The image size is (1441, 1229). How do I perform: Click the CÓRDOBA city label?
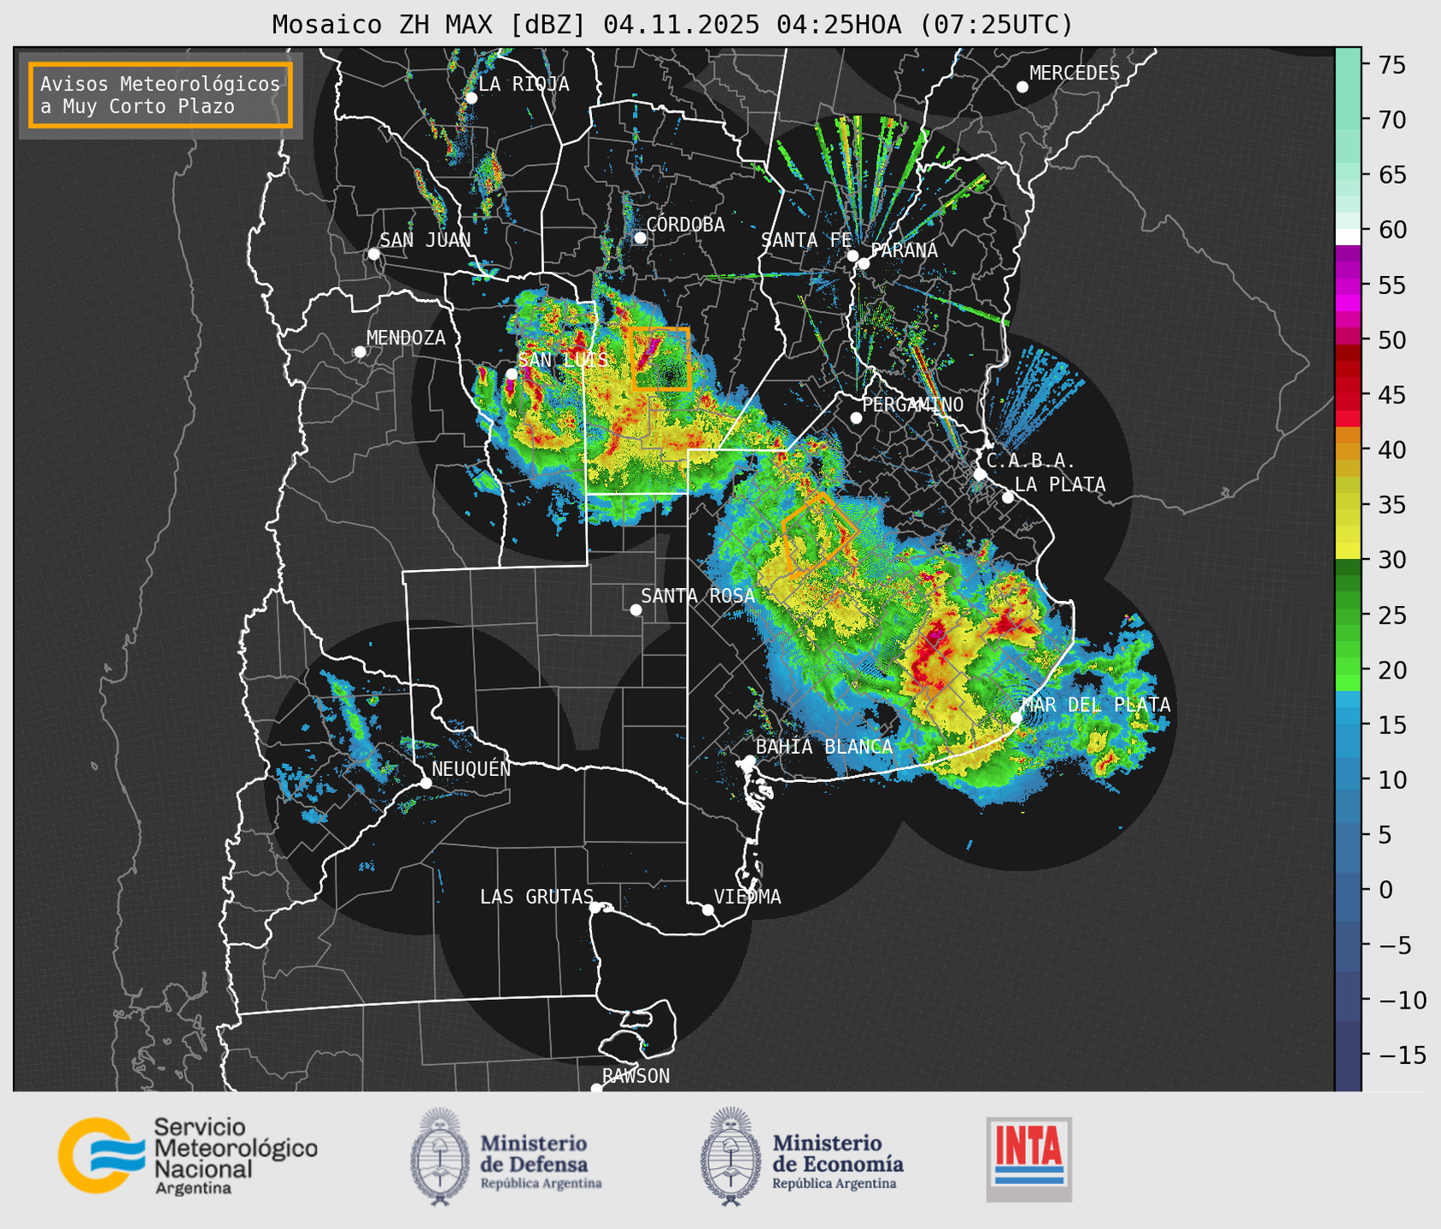pos(685,225)
